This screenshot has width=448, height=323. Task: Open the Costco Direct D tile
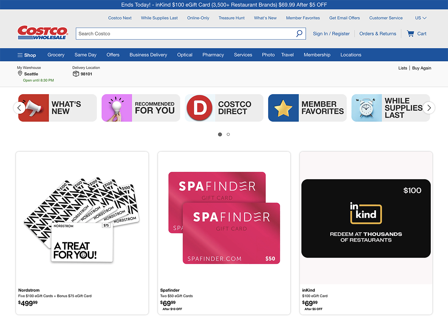click(224, 108)
